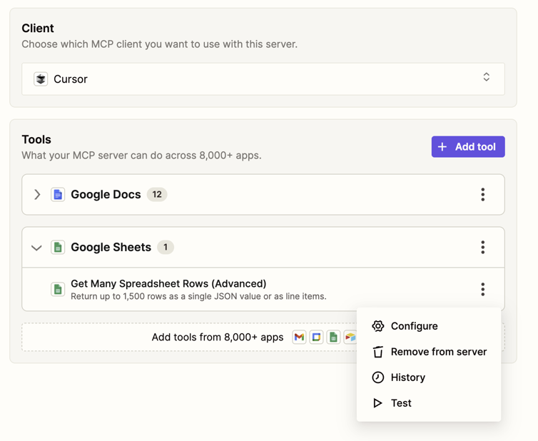This screenshot has width=538, height=441.
Task: Click the Google Sheets count badge 1
Action: click(166, 247)
